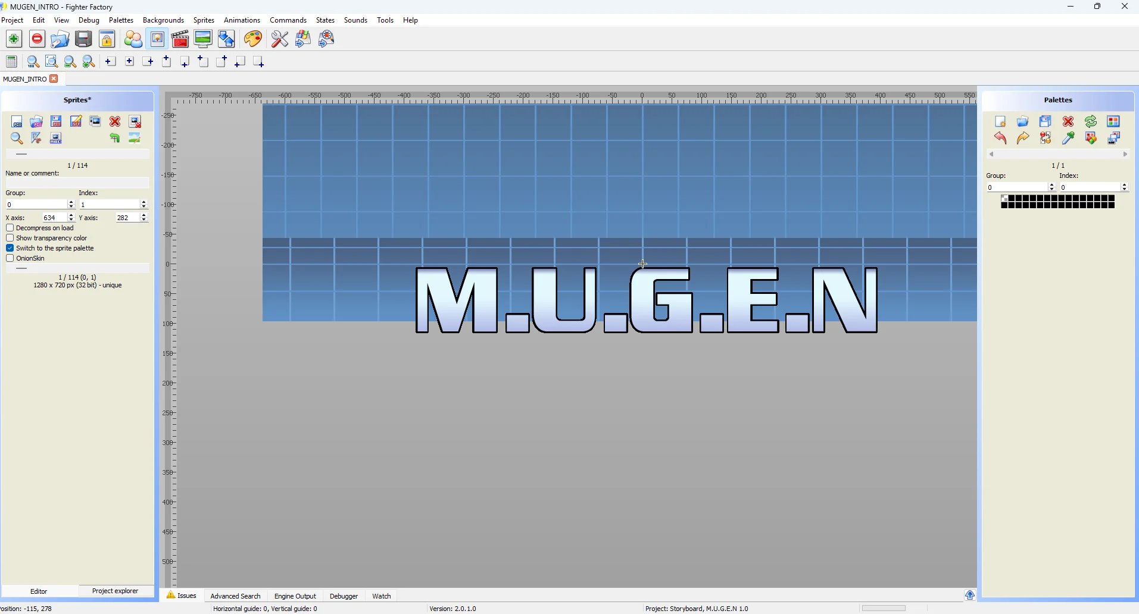Click the Name or comment input field
The image size is (1139, 614).
77,183
